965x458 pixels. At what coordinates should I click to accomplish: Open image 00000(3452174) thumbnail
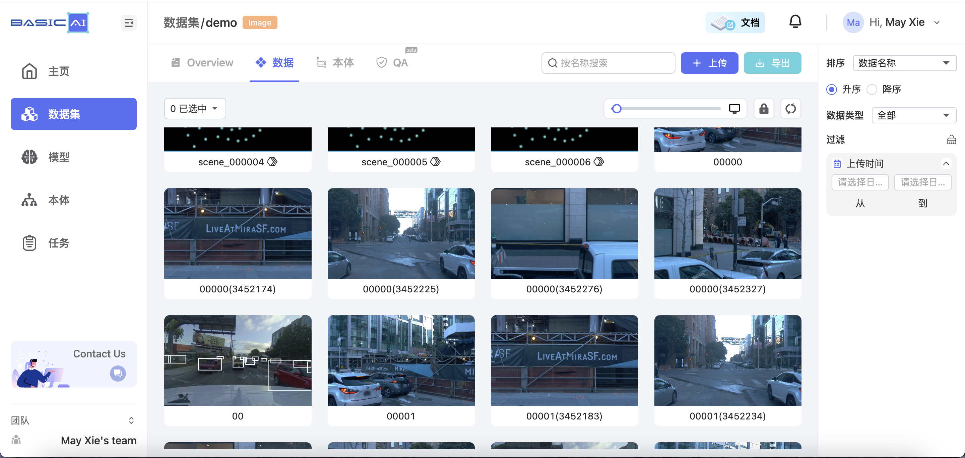click(x=238, y=233)
